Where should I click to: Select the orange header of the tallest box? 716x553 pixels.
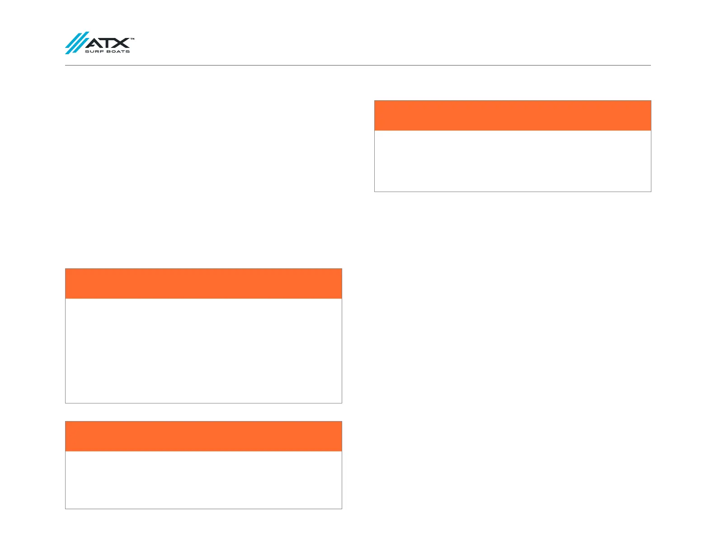[203, 284]
